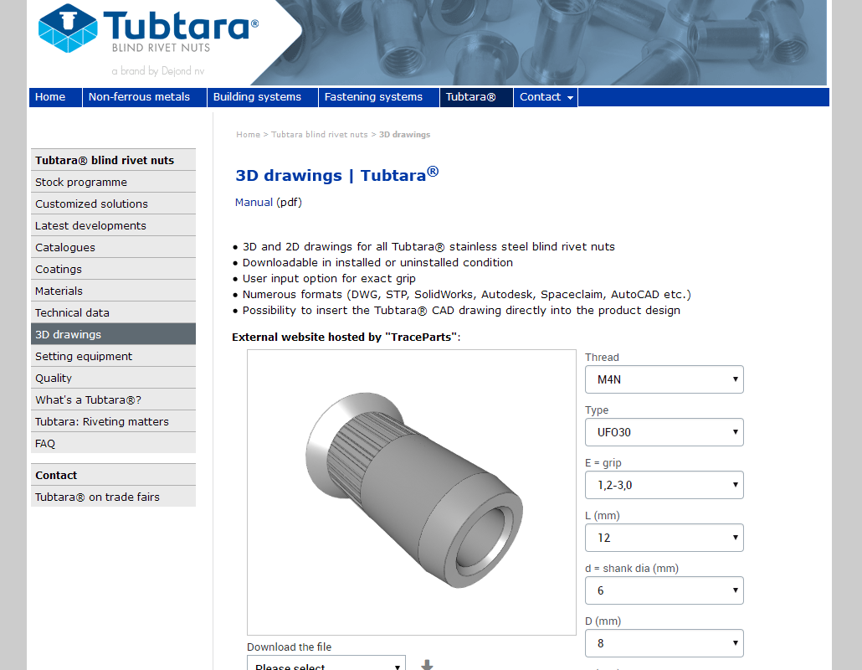Open Stock programme in sidebar
This screenshot has width=862, height=670.
point(81,182)
